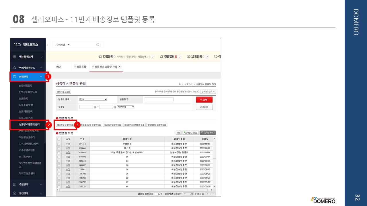Click 발송예정일 템플릿 등록 button

[157, 125]
